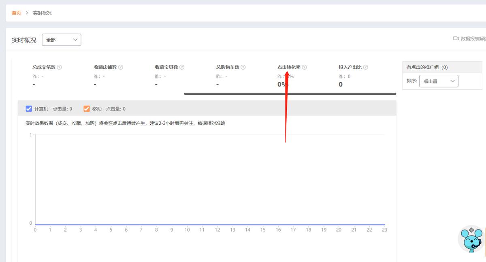This screenshot has height=262, width=486.
Task: Toggle the blue computer clicks data series
Action: point(28,109)
